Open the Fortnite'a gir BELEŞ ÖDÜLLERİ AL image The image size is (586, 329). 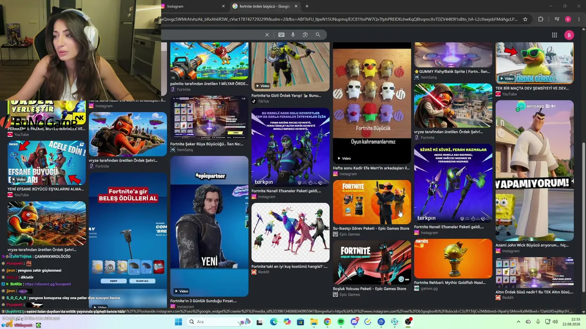[128, 241]
